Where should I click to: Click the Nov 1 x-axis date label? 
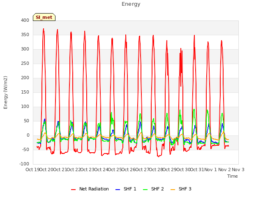[x=211, y=170]
